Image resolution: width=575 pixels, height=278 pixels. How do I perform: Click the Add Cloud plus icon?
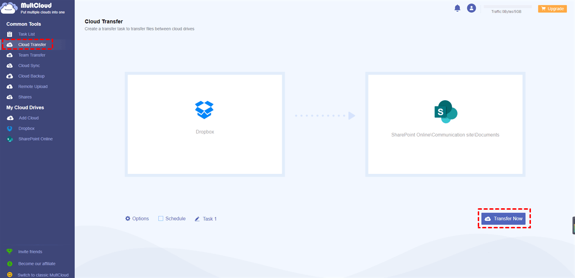10,118
